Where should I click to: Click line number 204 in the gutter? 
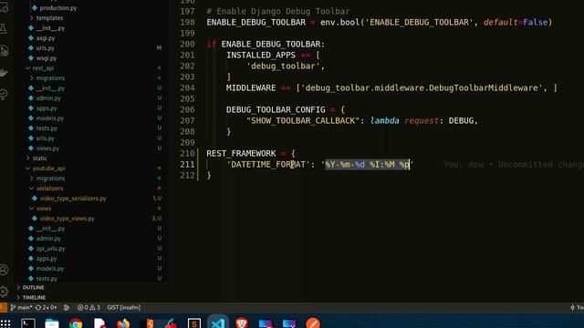[187, 88]
